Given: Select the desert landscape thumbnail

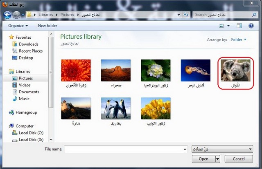Looking at the screenshot, I should [116, 70].
